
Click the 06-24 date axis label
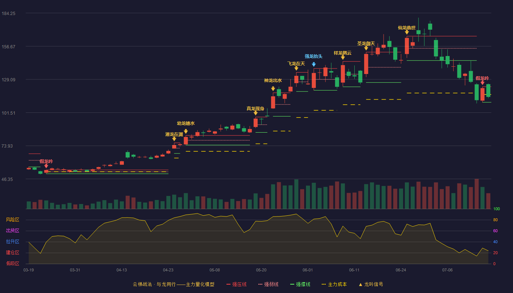point(401,270)
